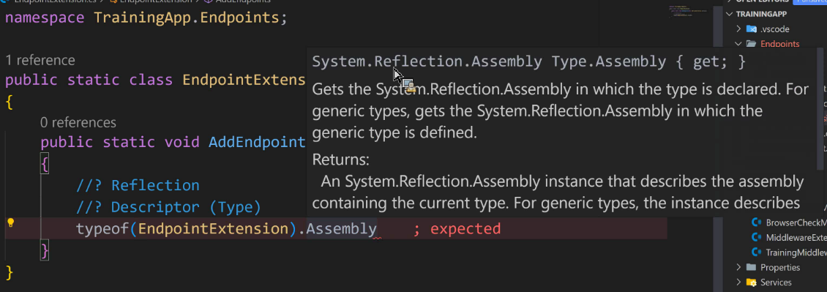Click the Services folder icon
The width and height of the screenshot is (827, 292).
click(x=752, y=282)
